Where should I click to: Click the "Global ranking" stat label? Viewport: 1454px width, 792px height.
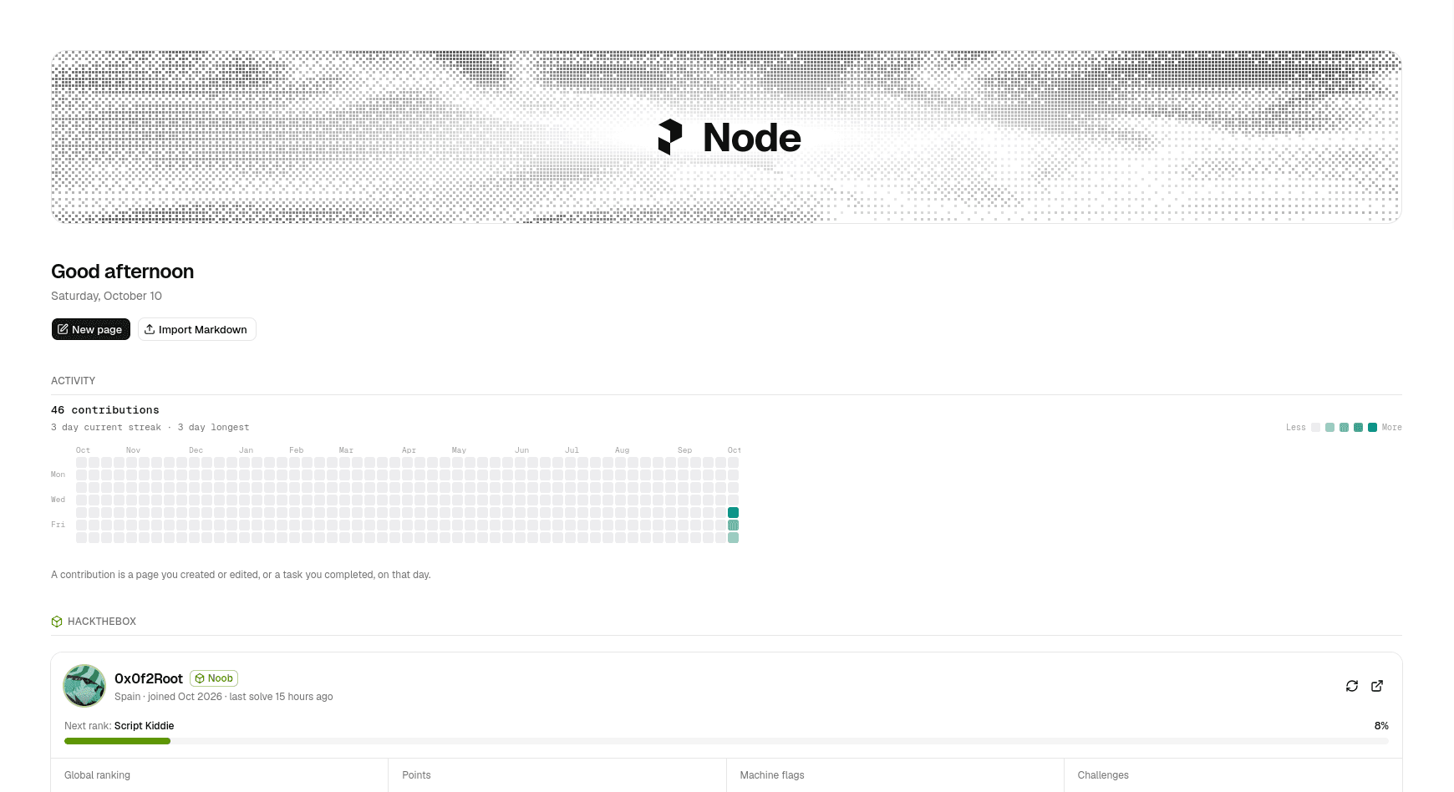(x=97, y=775)
